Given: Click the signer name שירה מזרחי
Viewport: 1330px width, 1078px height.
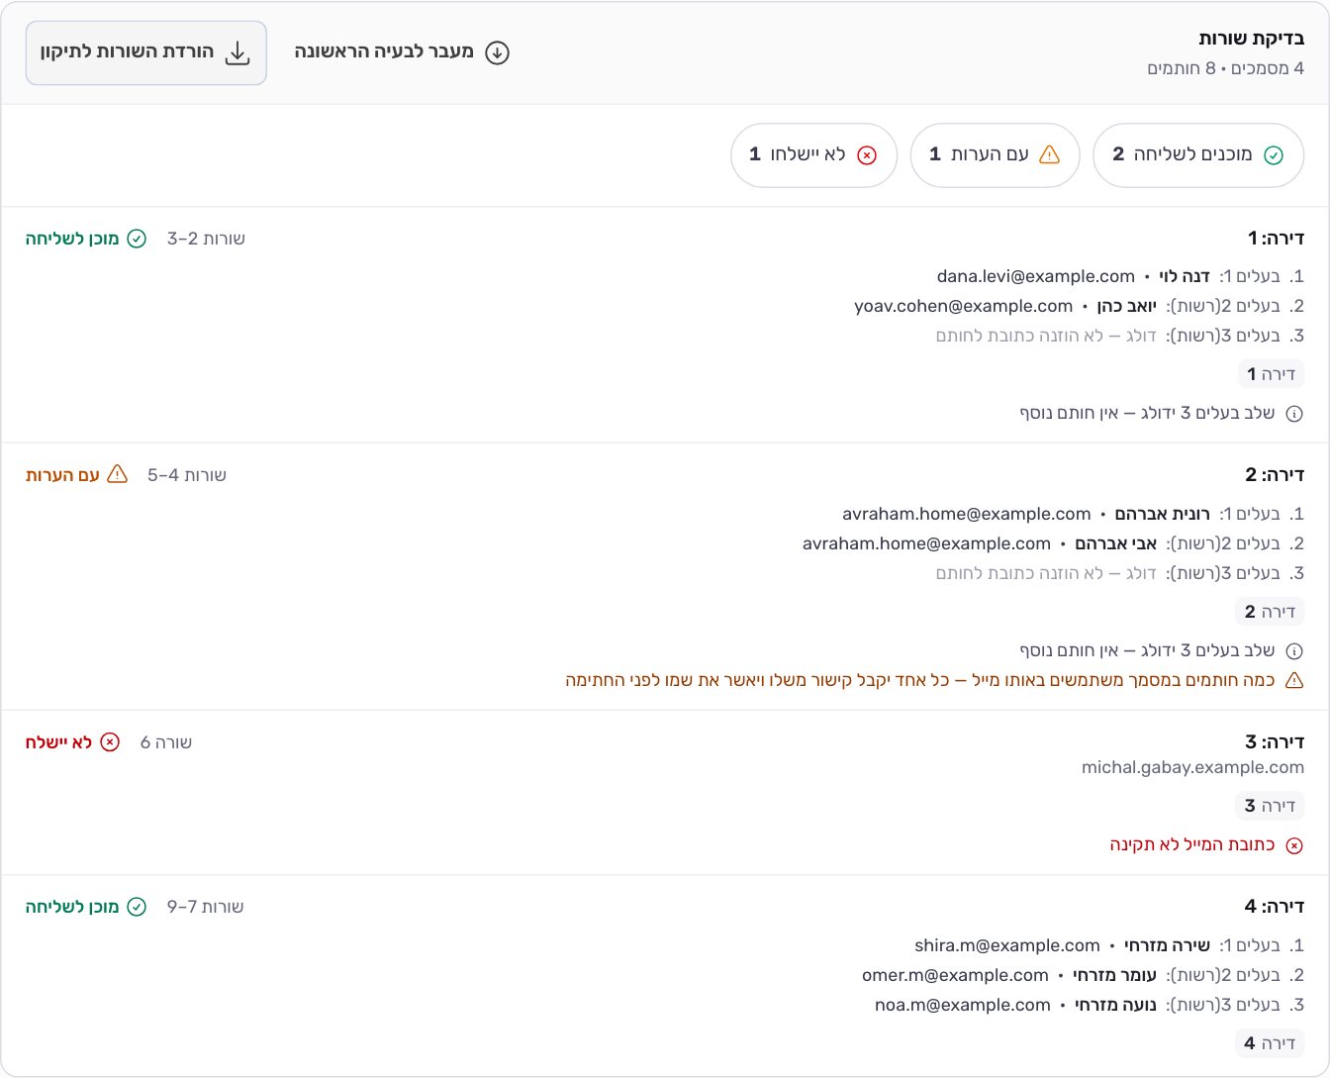Looking at the screenshot, I should pyautogui.click(x=1168, y=945).
